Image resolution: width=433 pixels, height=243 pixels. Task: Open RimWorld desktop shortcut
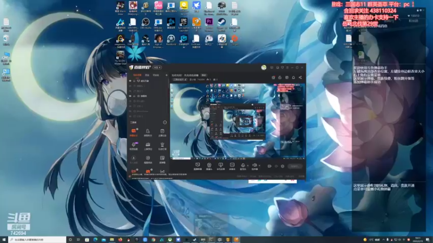point(171,40)
